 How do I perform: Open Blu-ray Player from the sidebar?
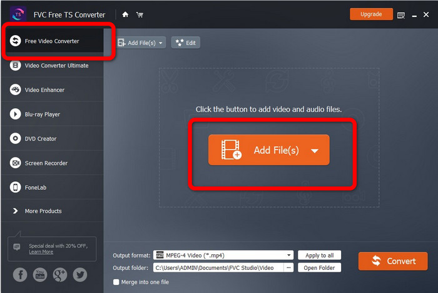[53, 114]
